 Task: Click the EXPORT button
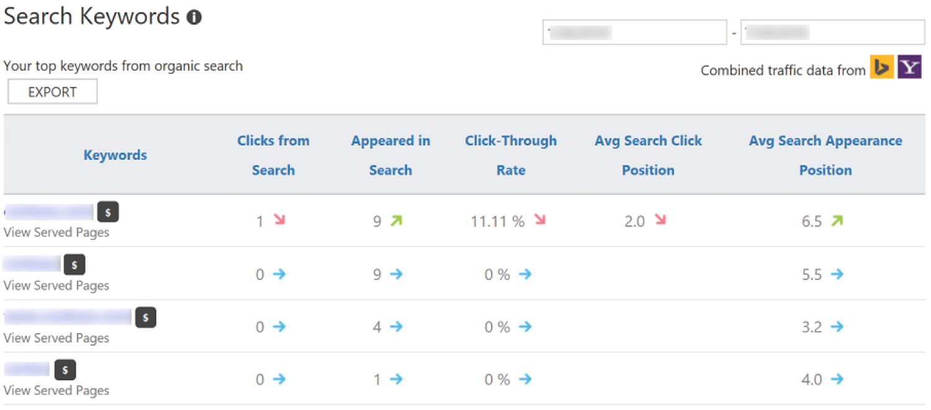tap(52, 91)
